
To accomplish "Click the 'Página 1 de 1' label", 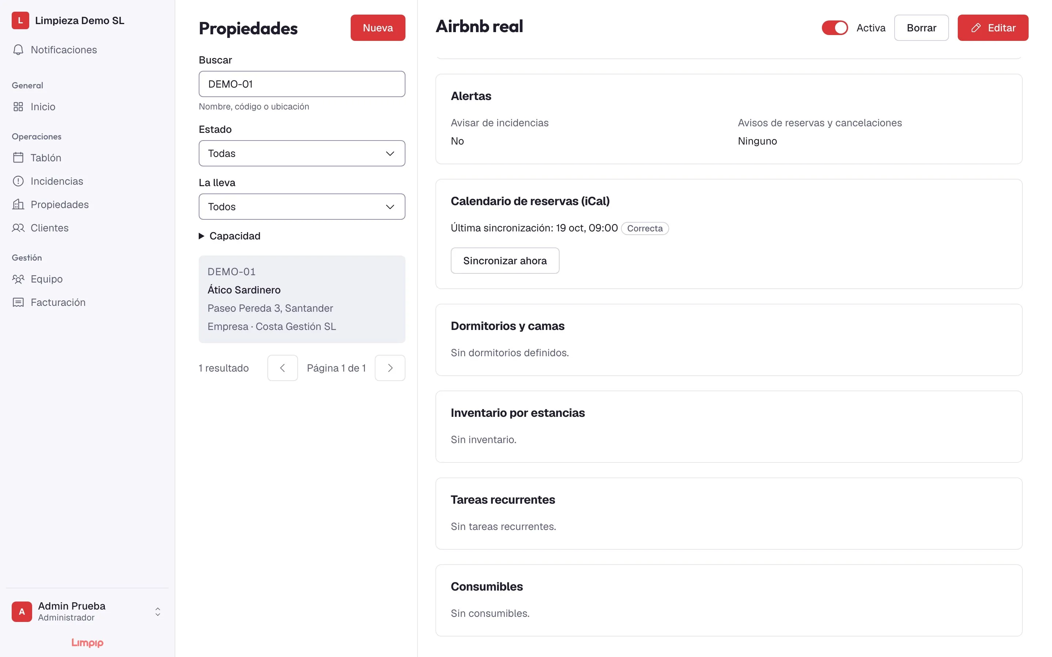I will pos(336,368).
